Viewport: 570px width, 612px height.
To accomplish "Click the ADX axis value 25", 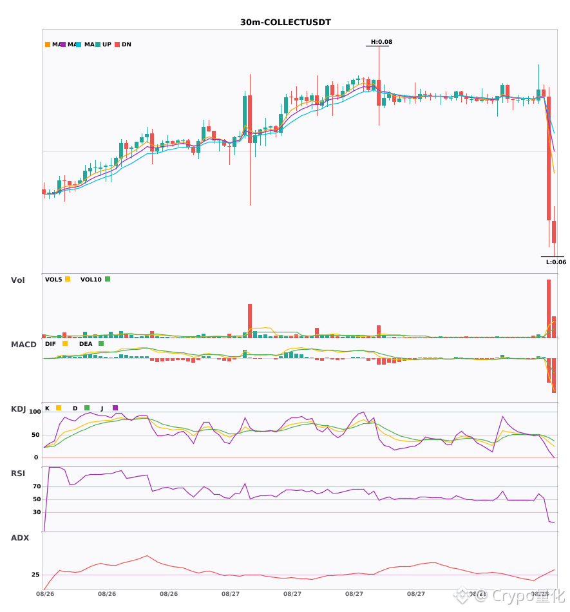I will coord(35,575).
